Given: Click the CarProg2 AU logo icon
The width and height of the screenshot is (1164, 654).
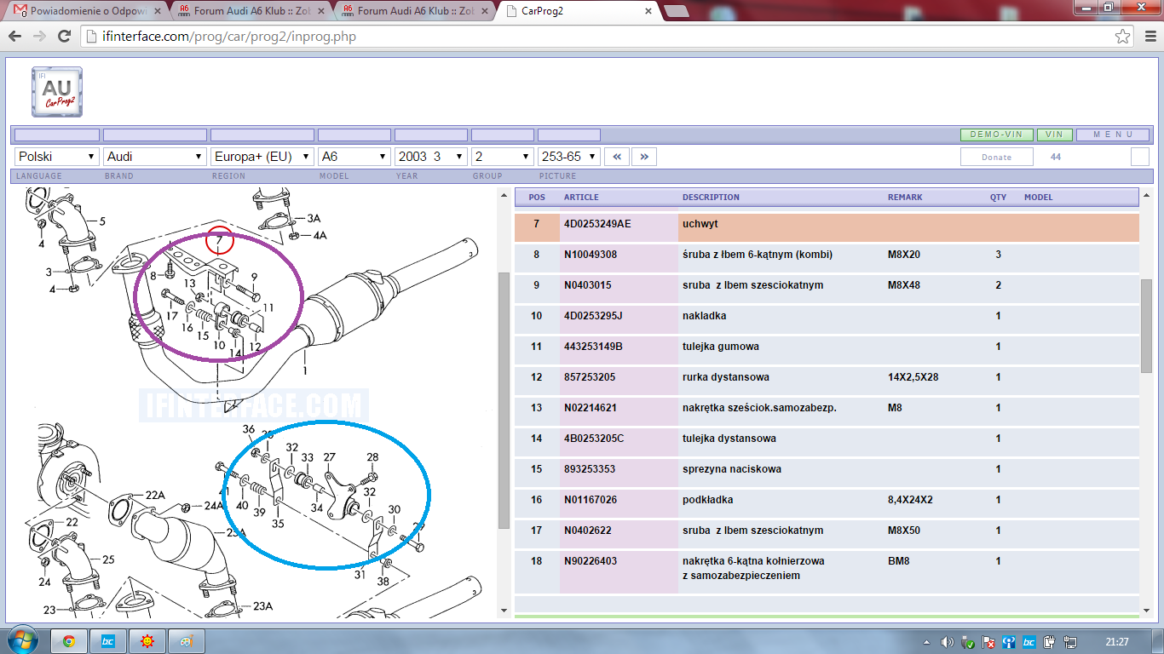Looking at the screenshot, I should 57,91.
